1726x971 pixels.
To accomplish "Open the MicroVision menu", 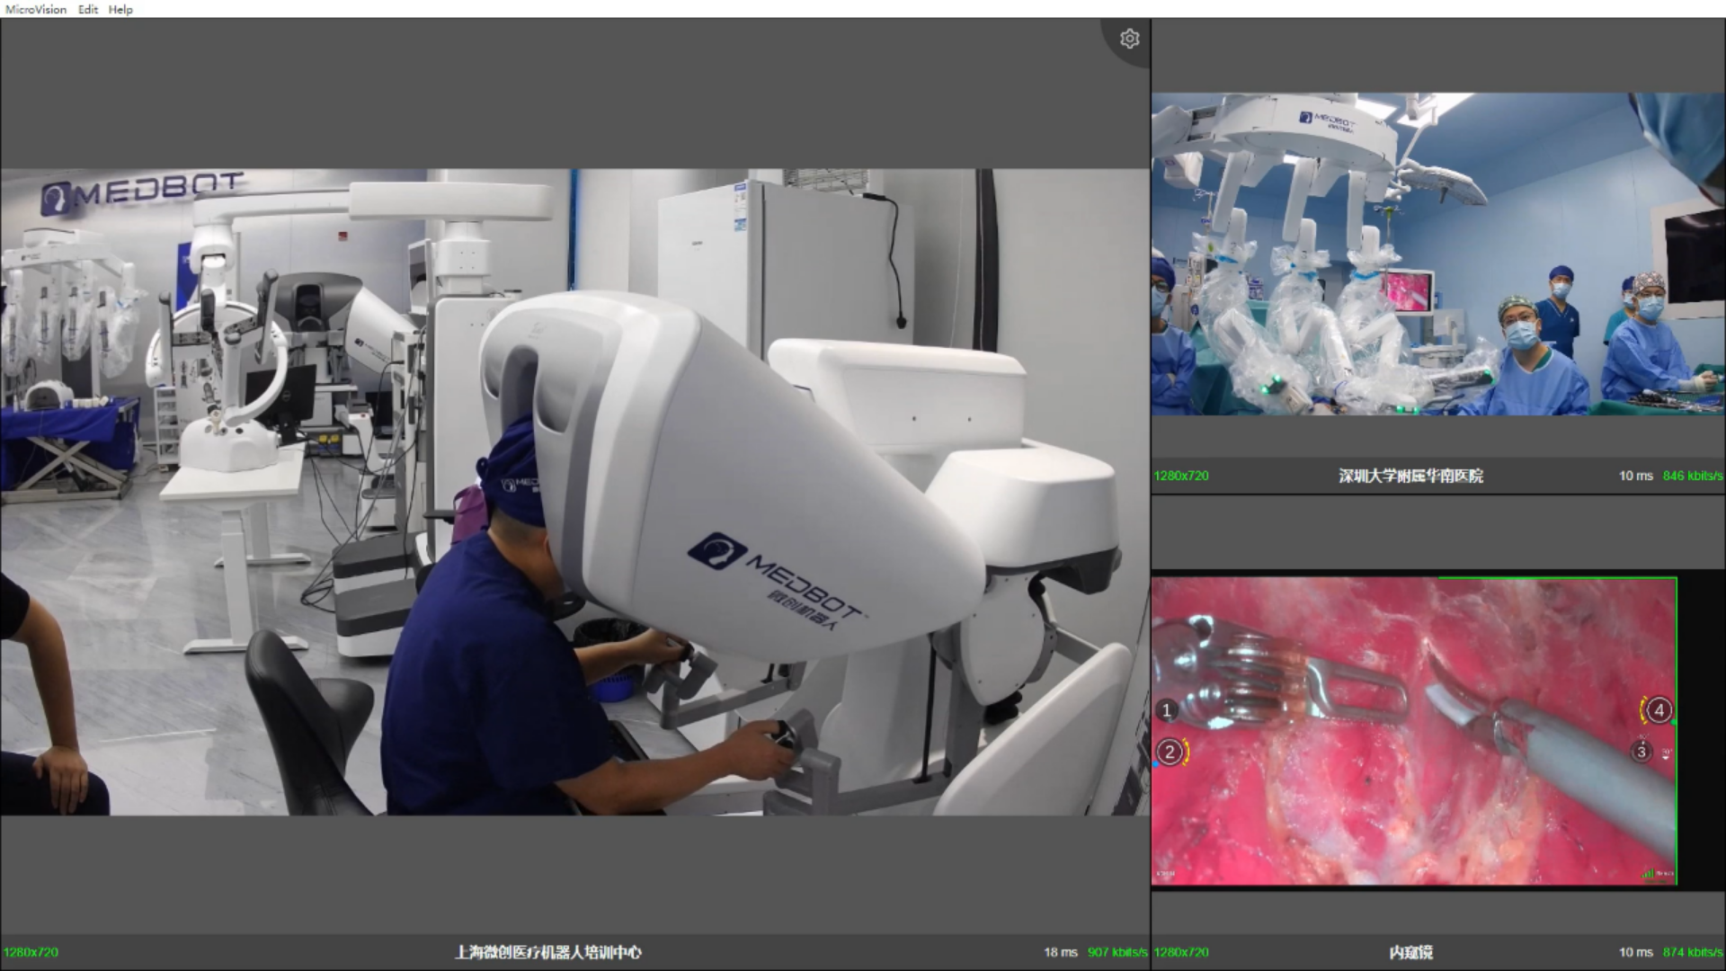I will [x=36, y=9].
